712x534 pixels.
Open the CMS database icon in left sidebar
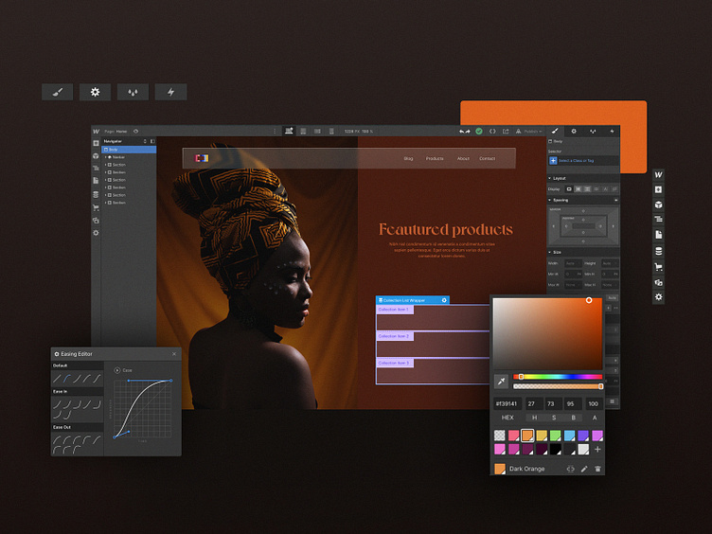point(96,194)
